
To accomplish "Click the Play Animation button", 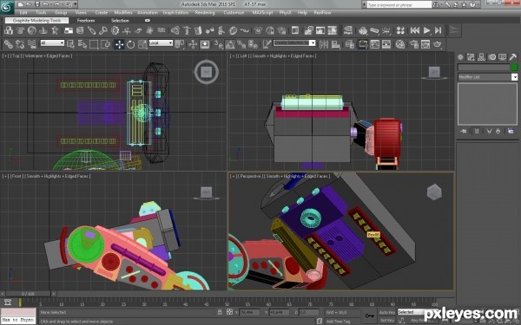I will click(426, 30).
